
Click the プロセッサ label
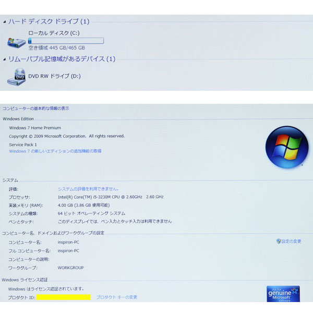(x=19, y=197)
